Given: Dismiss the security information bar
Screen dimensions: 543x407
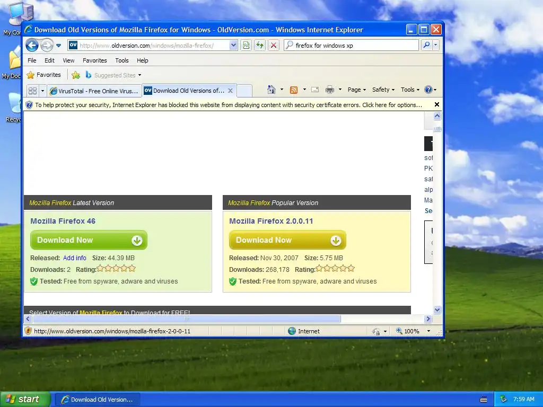Looking at the screenshot, I should (437, 104).
